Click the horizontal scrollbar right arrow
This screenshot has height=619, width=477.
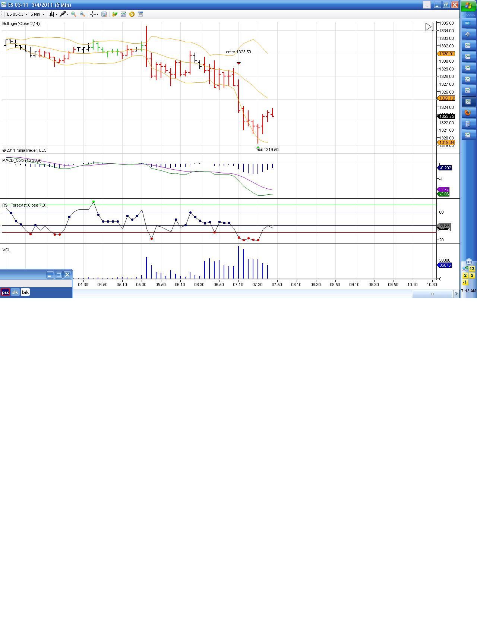[x=456, y=294]
